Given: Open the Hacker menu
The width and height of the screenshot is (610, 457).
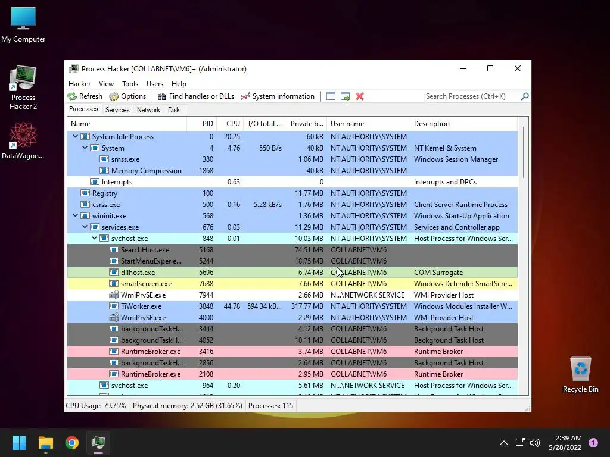Looking at the screenshot, I should [x=79, y=83].
